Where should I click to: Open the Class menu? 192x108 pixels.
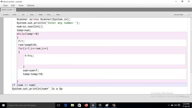click(x=5, y=5)
